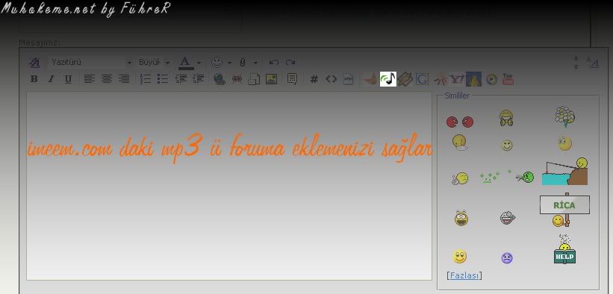
Task: Toggle underline formatting
Action: pyautogui.click(x=68, y=79)
